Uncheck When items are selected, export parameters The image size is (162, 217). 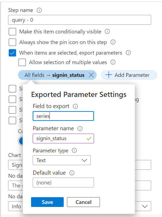click(12, 53)
